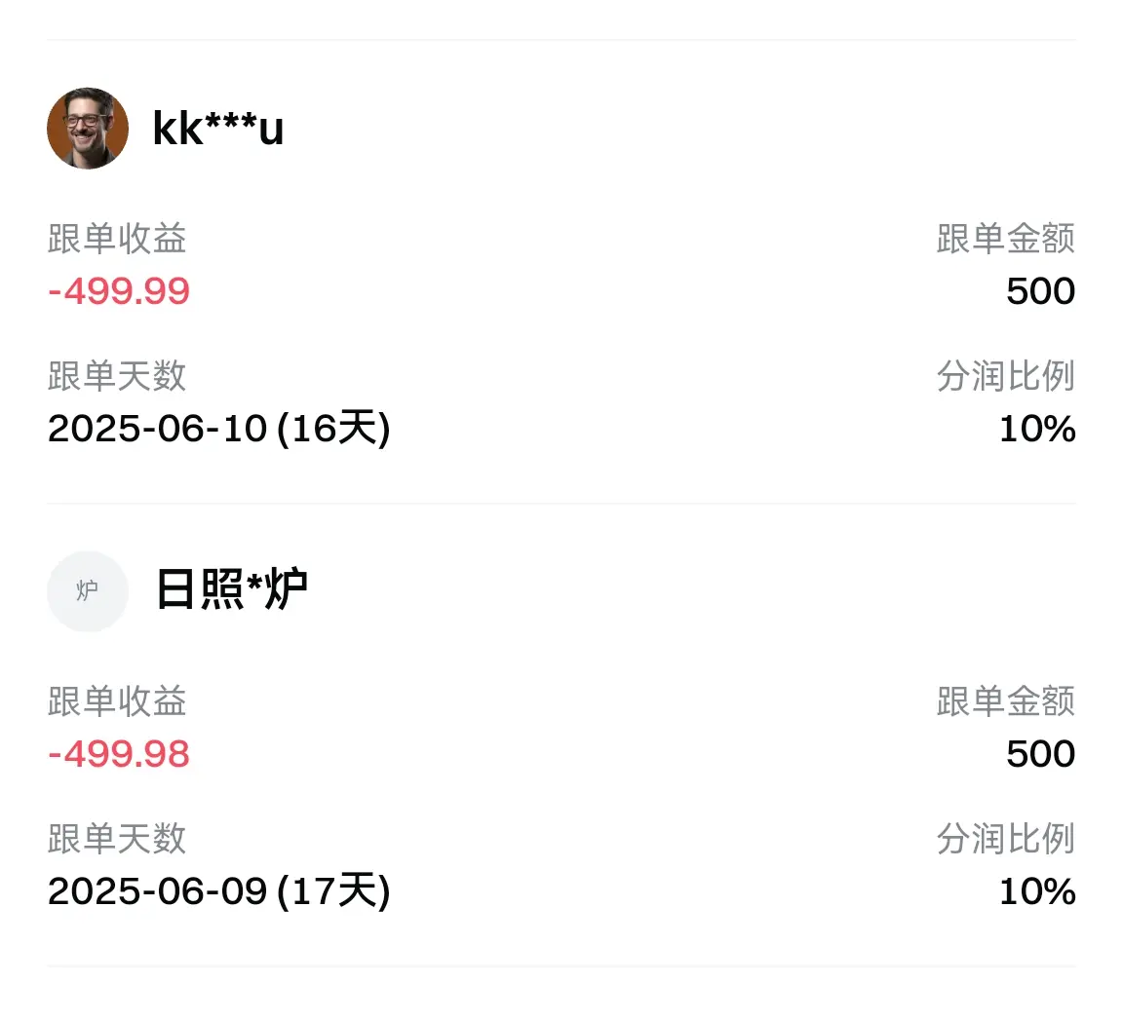Screen dimensions: 1123x1021
Task: Tap 跟单金额 label in 日照*炉's card
Action: click(1005, 701)
